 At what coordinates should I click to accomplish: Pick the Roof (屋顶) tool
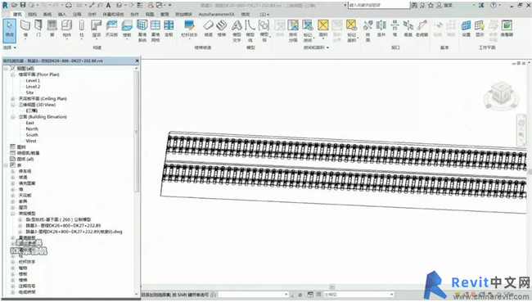(x=97, y=29)
